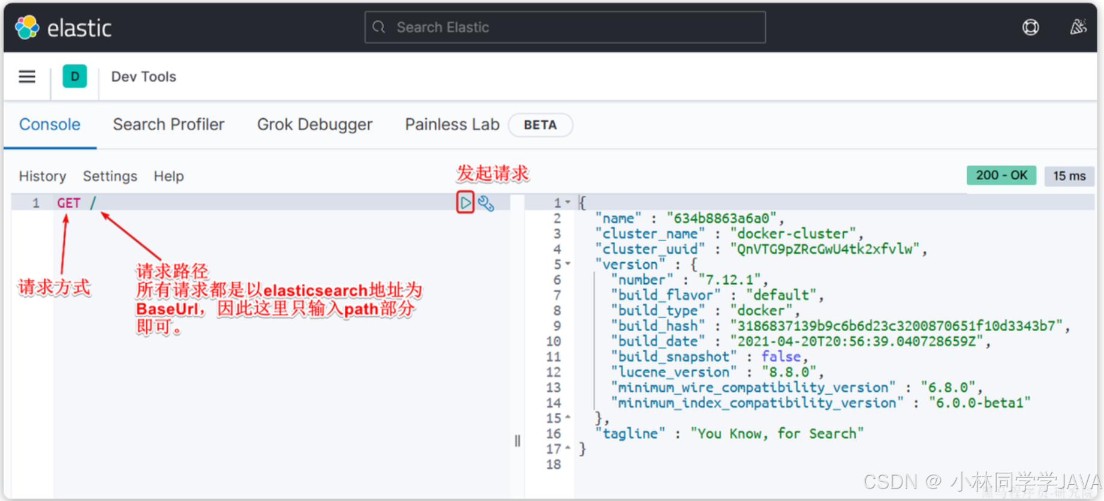Click line number 1 in the request gutter

coord(36,203)
